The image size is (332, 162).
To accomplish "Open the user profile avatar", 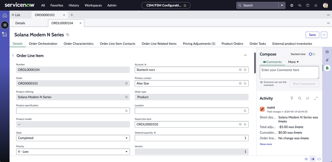I will (325, 5).
